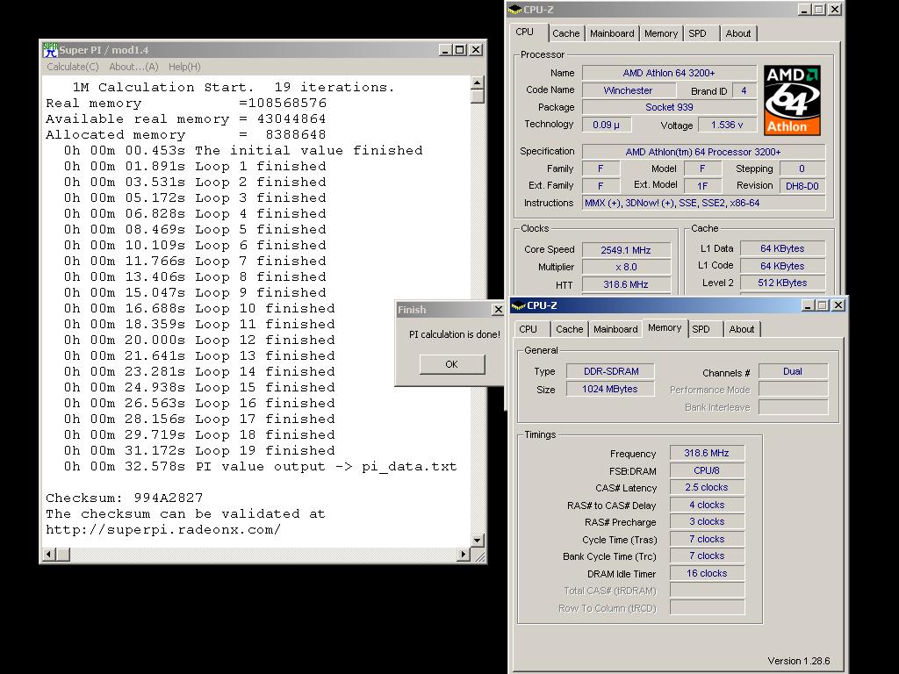
Task: Close the Finish dialog
Action: coord(499,310)
